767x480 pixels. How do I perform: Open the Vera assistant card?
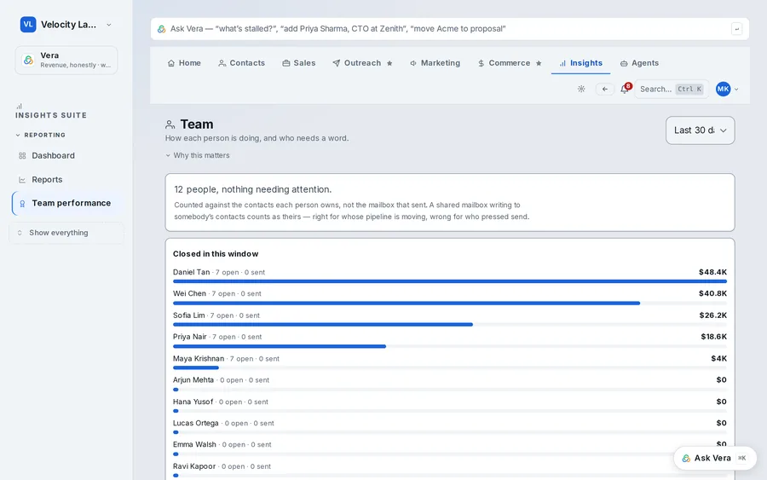(66, 61)
